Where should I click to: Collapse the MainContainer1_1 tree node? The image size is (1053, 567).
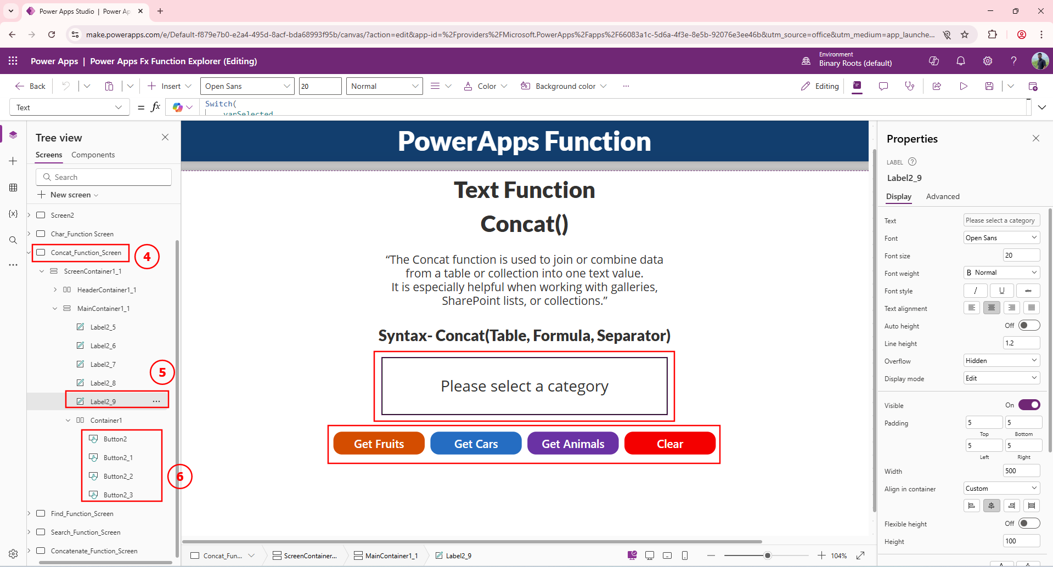pos(55,309)
